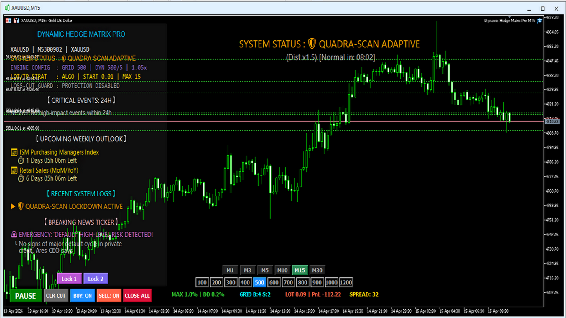Click the stopwatch icon beside 1 Days left
The image size is (566, 318).
tap(21, 160)
